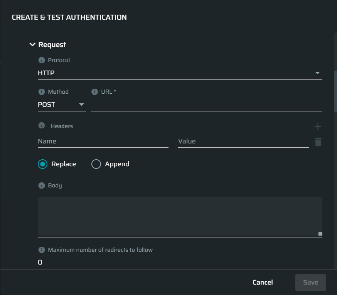337x295 pixels.
Task: Focus the URL input field
Action: point(207,105)
